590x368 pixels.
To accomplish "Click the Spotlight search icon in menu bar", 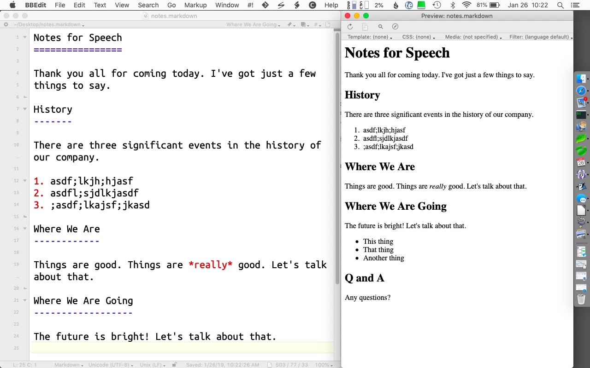I will (x=560, y=5).
